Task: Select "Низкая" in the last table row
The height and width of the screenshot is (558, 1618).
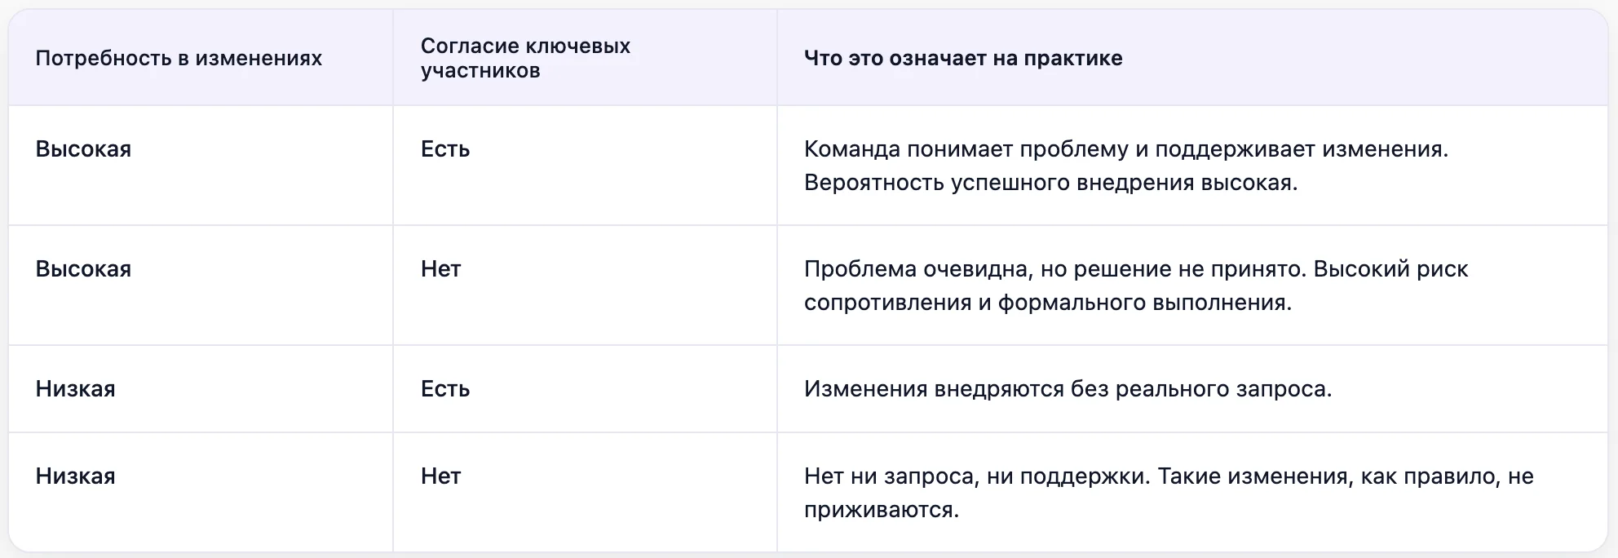Action: coord(75,476)
